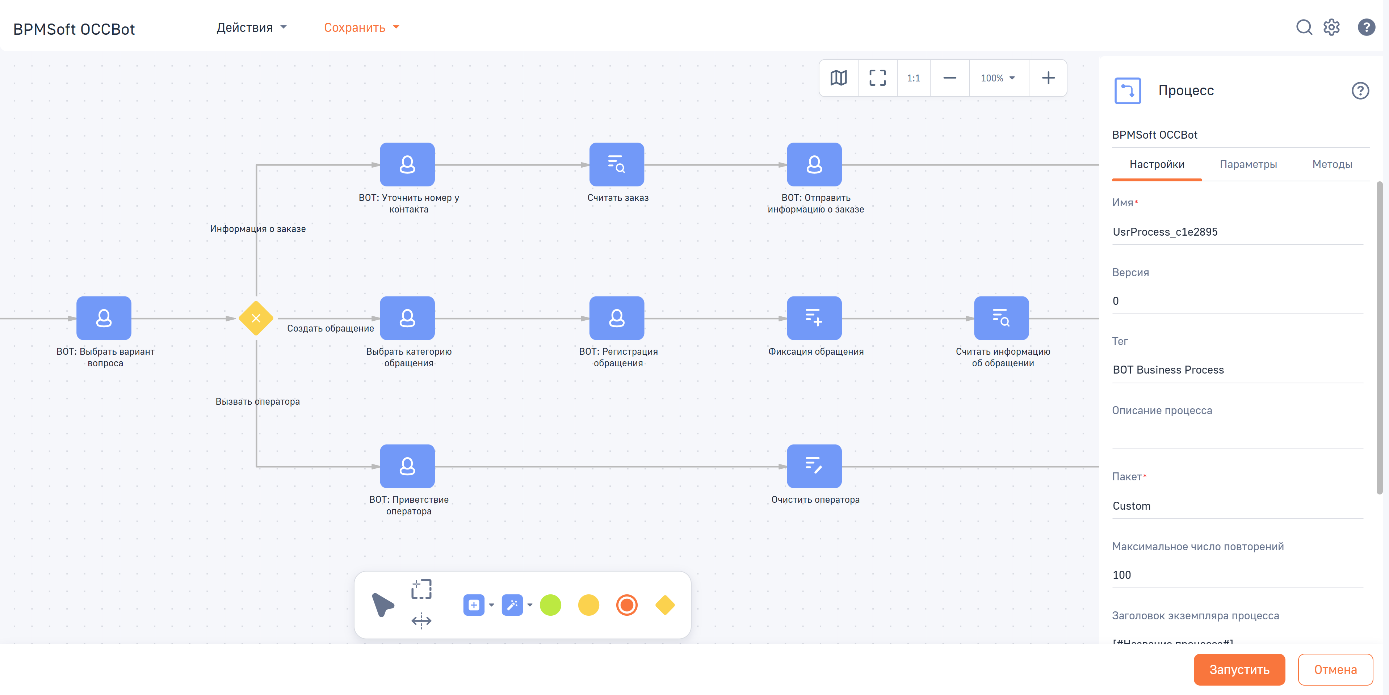Open the minimap view

pyautogui.click(x=839, y=78)
